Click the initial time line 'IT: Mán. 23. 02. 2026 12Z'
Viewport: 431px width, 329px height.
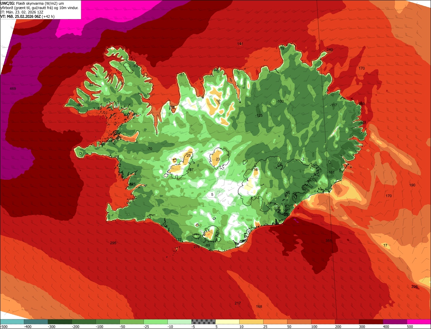[22, 12]
